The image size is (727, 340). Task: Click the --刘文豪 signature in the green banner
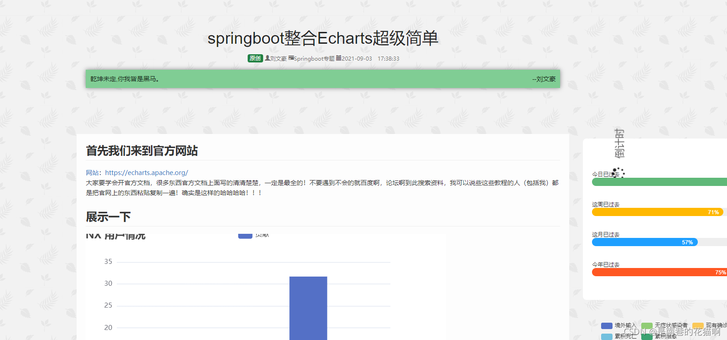coord(544,79)
